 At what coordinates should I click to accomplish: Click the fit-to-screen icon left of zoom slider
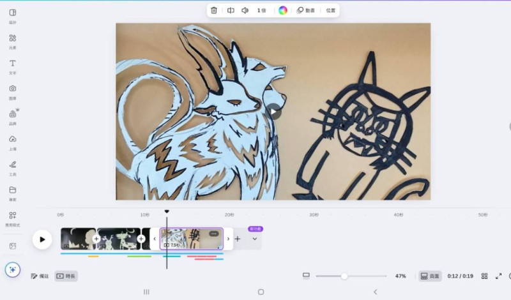306,276
